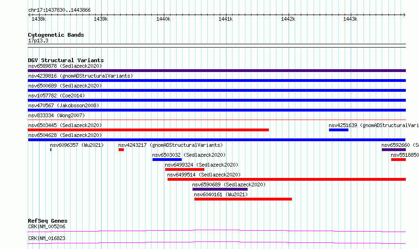
Task: Select tiny blue nsv6096357 marker
Action: [51, 150]
